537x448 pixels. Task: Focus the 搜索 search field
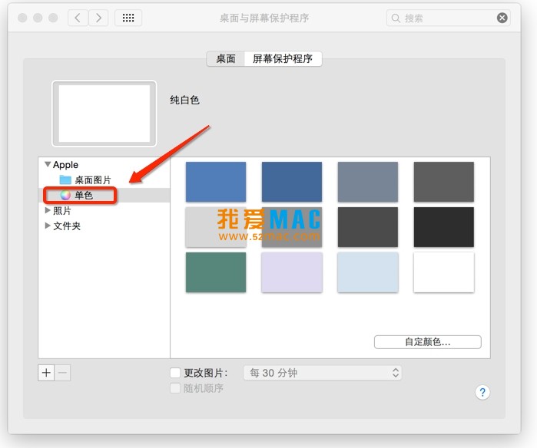(448, 18)
